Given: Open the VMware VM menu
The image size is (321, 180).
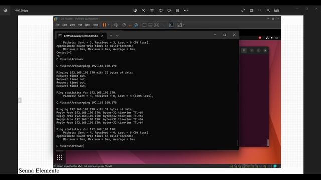Looking at the screenshot, I should tap(80, 25).
